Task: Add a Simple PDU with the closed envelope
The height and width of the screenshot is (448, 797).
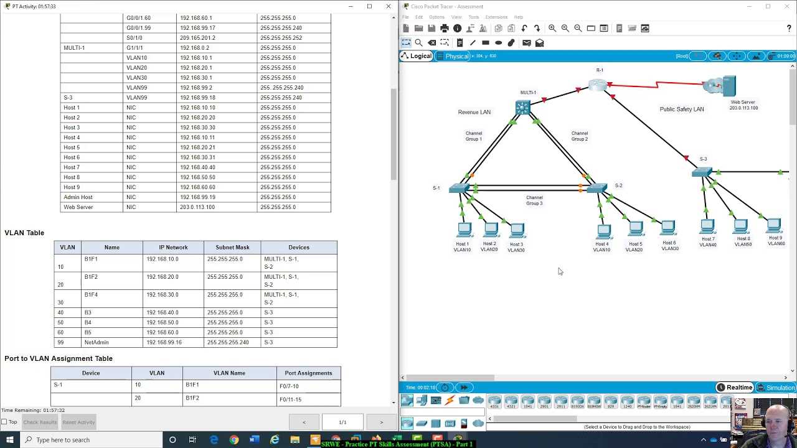Action: click(x=527, y=42)
